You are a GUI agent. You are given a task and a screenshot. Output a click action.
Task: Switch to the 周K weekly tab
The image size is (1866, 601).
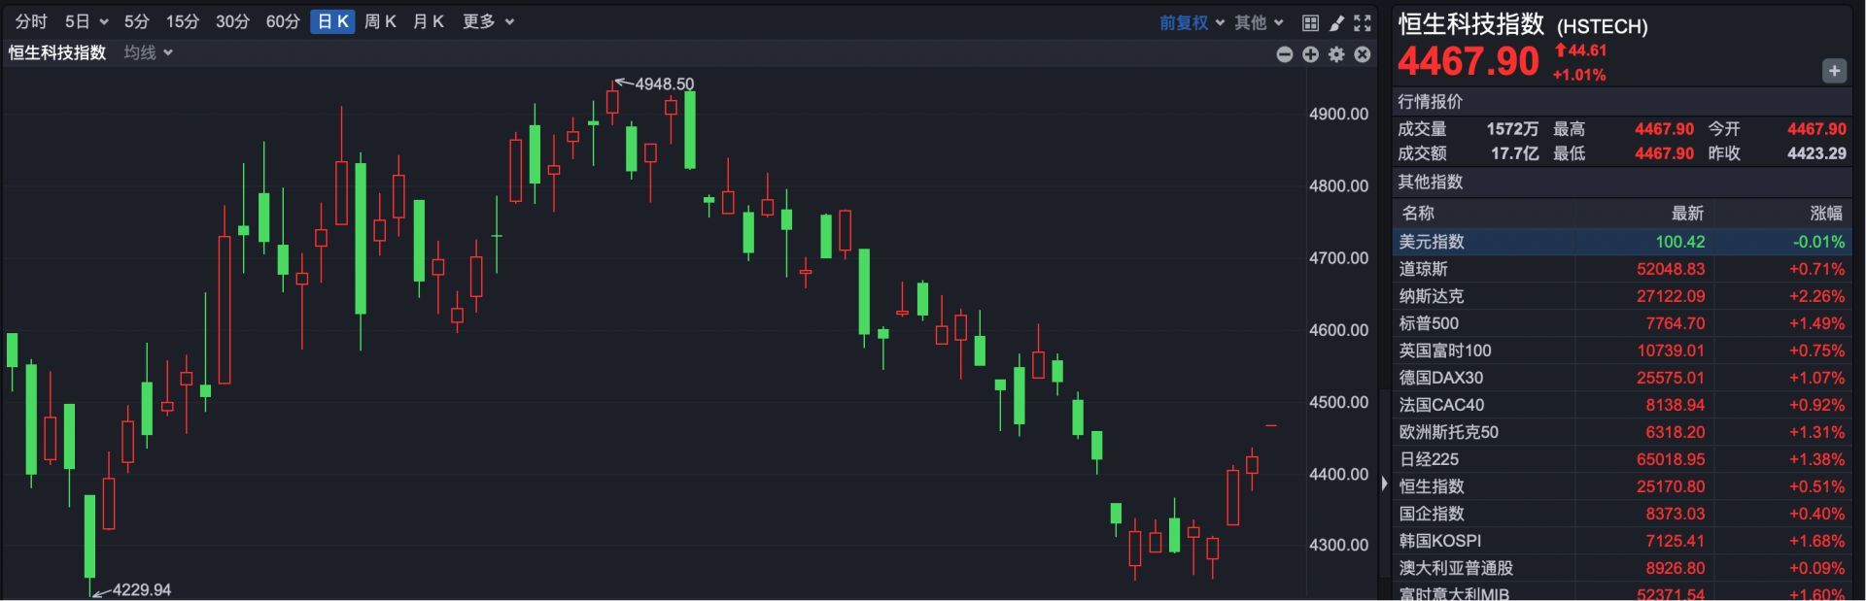click(380, 21)
